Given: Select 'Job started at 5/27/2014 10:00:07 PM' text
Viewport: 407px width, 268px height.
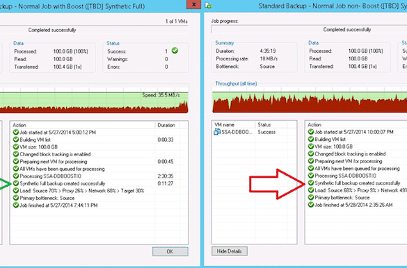Looking at the screenshot, I should pos(354,132).
